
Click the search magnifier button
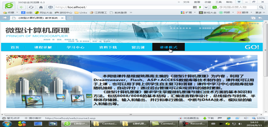tap(261, 7)
